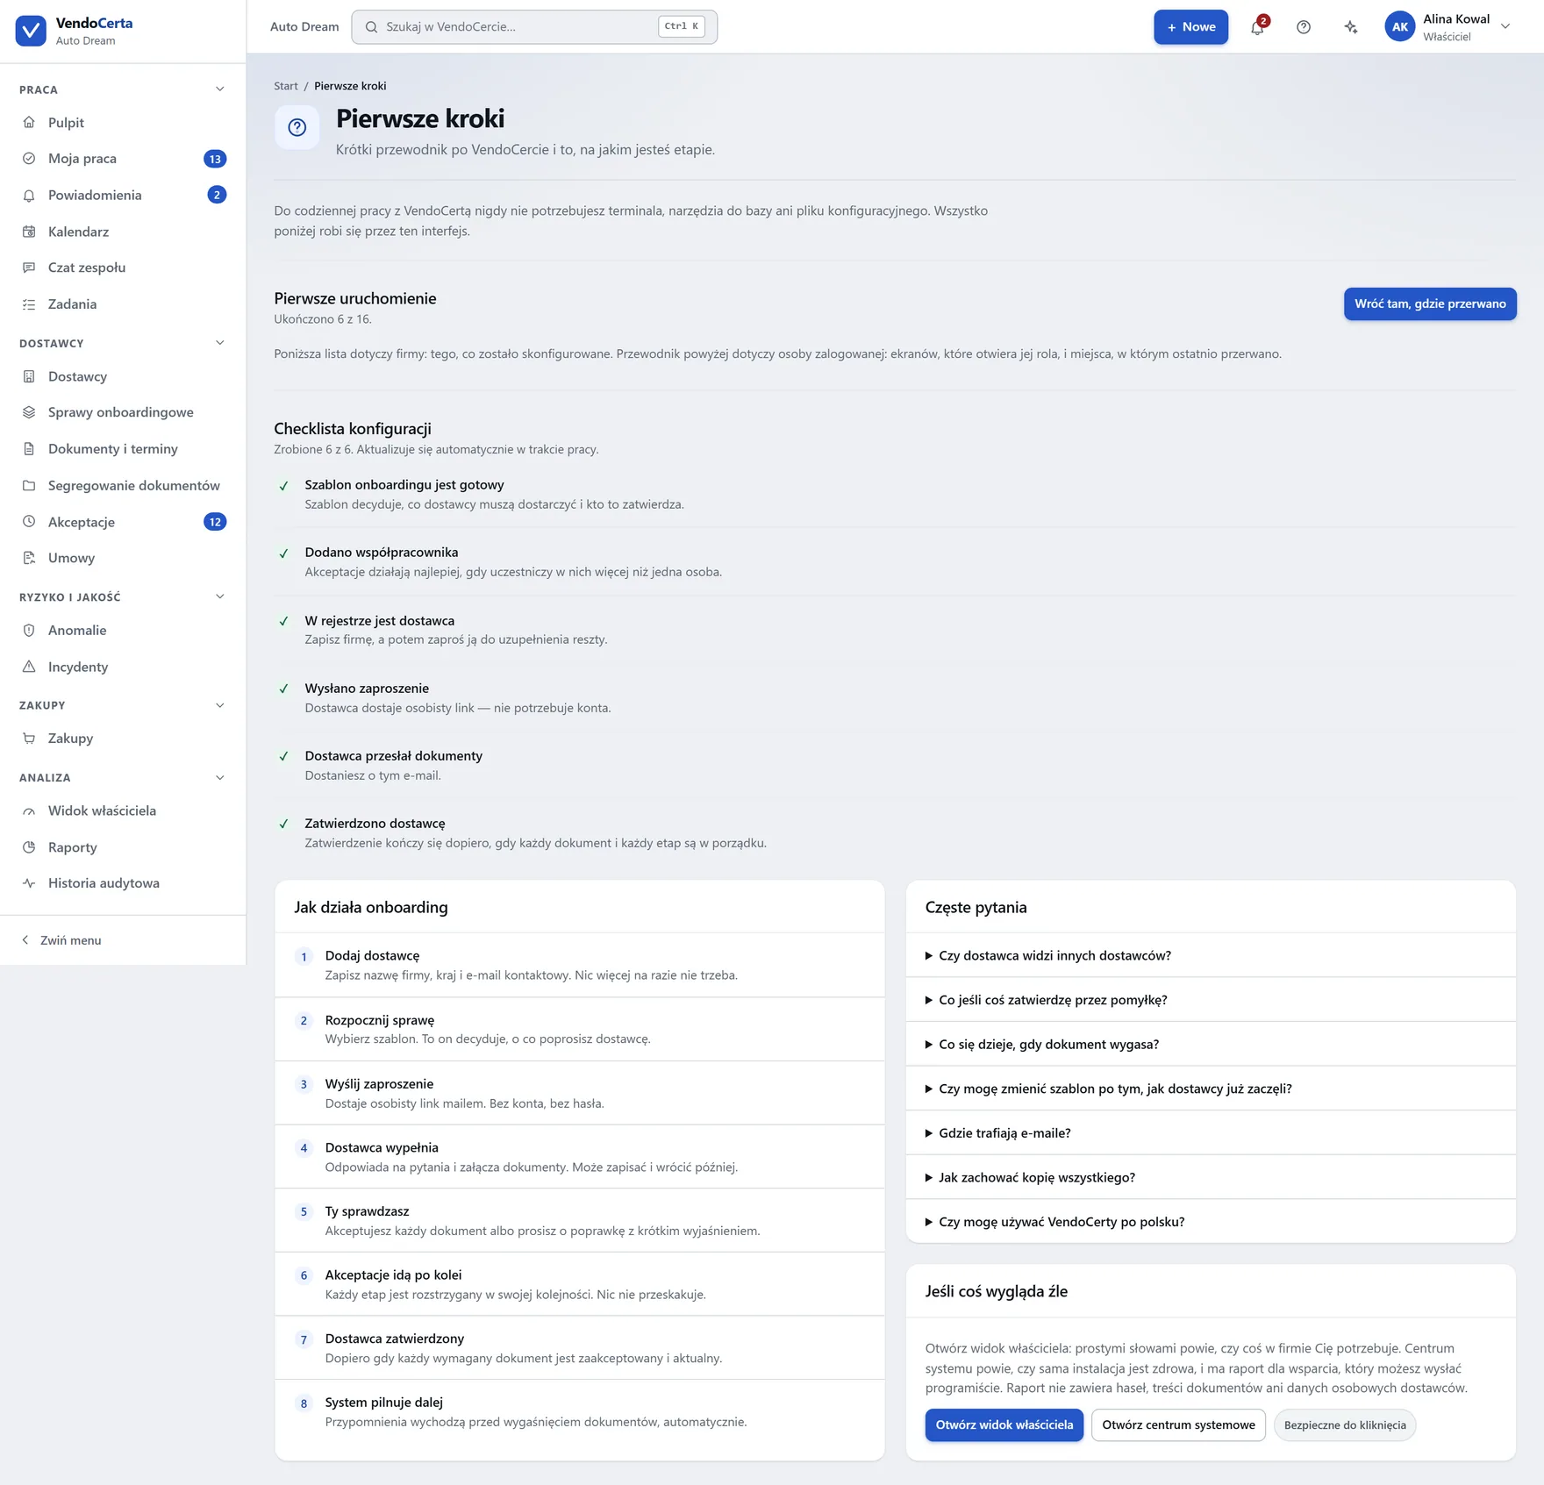Screen dimensions: 1544x1485
Task: Click the Moja praca check-circle icon
Action: click(29, 159)
